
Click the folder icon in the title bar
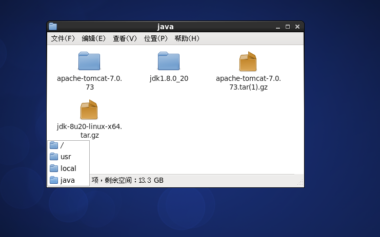[53, 27]
